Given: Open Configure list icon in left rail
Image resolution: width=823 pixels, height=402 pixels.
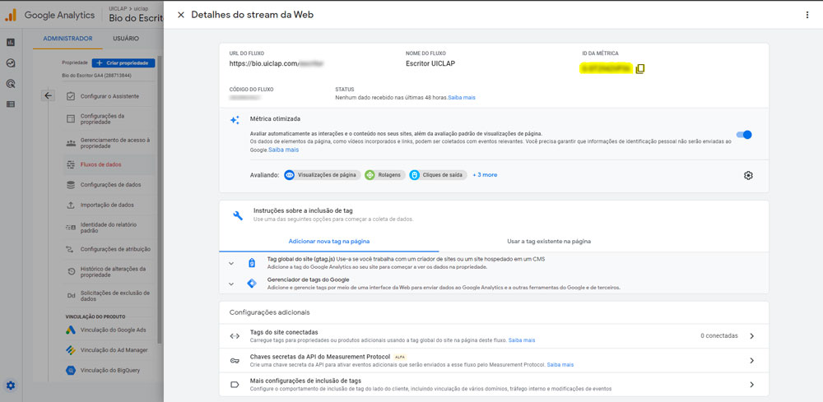Looking at the screenshot, I should coord(11,104).
